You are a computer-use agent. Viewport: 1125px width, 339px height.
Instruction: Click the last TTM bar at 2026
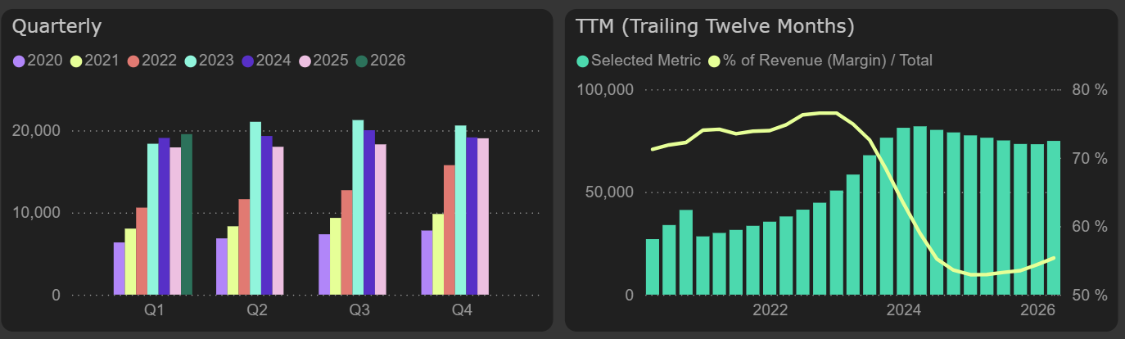[1054, 218]
